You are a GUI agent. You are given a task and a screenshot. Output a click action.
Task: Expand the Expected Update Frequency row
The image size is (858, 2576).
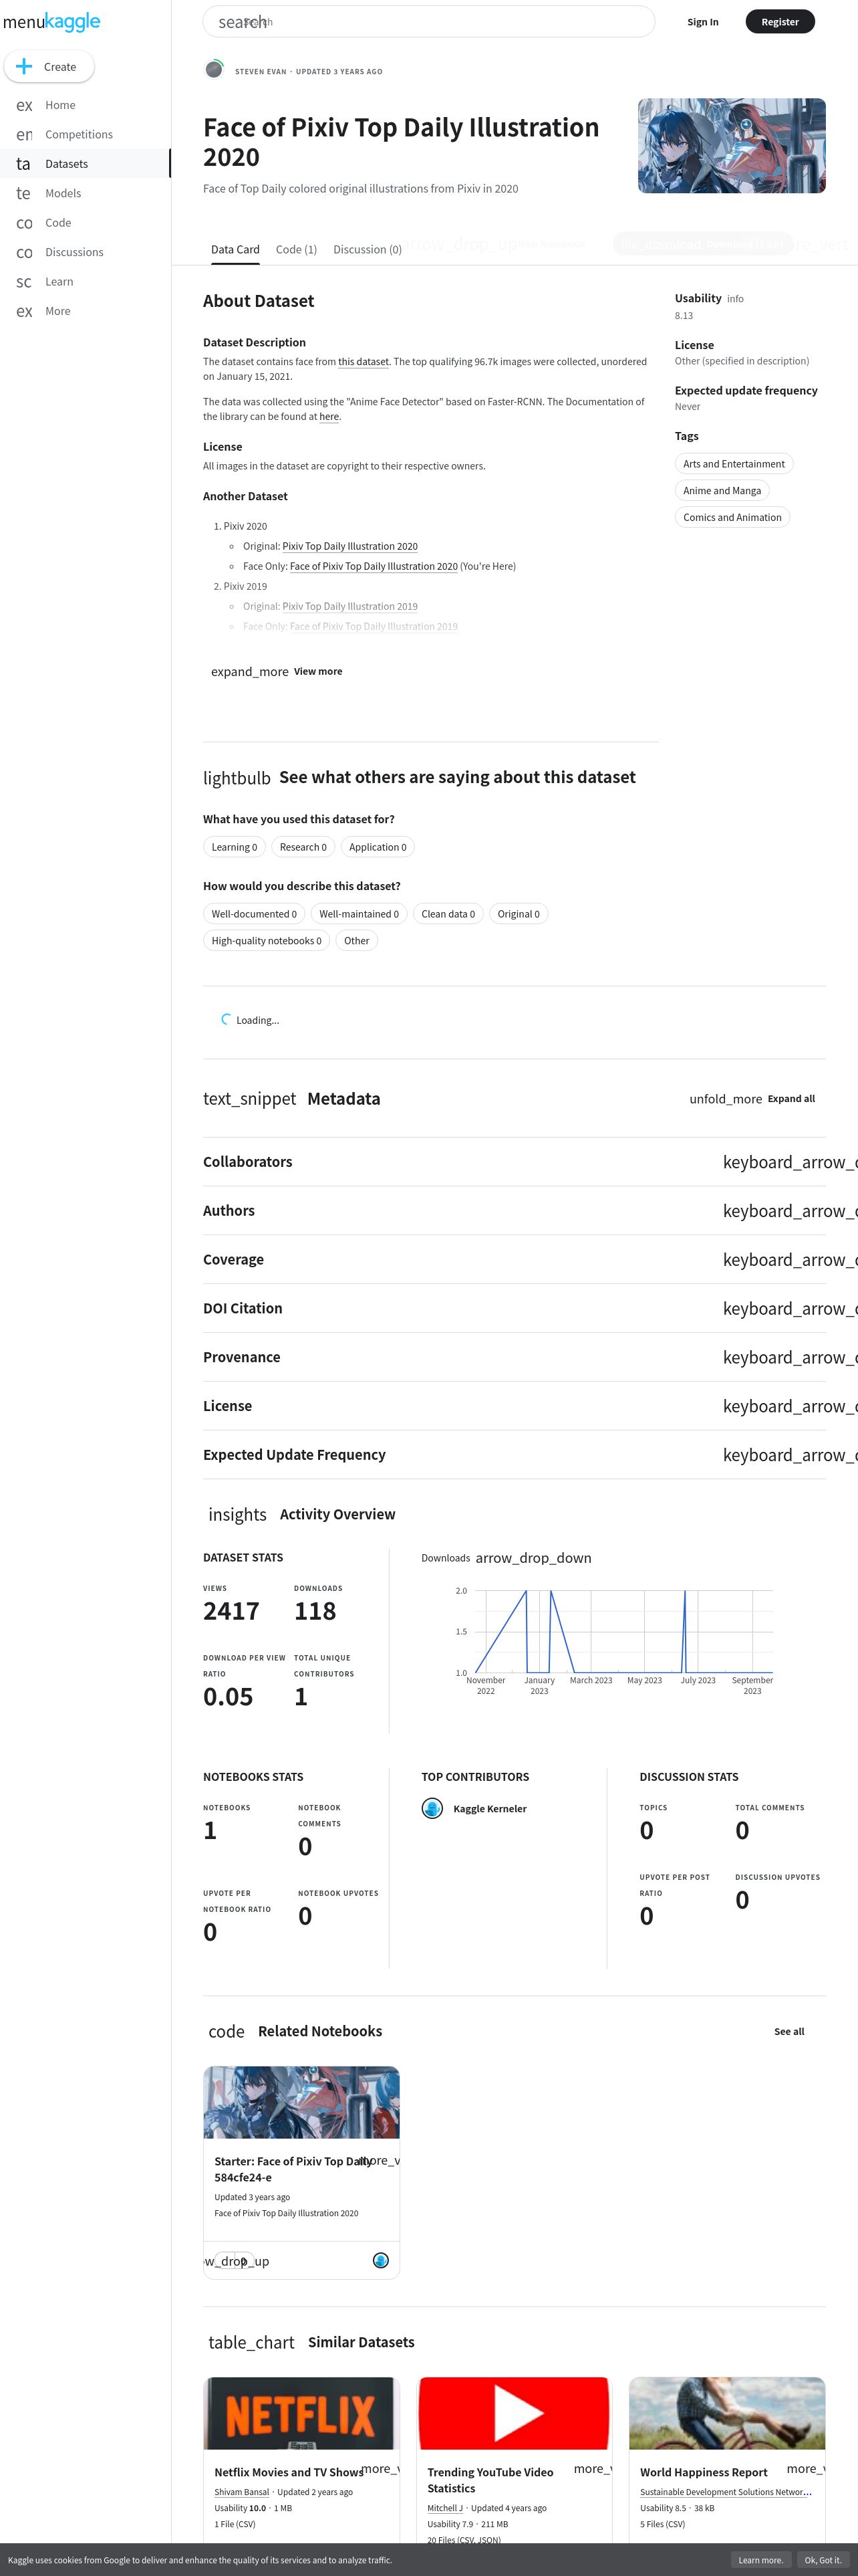click(x=515, y=1455)
